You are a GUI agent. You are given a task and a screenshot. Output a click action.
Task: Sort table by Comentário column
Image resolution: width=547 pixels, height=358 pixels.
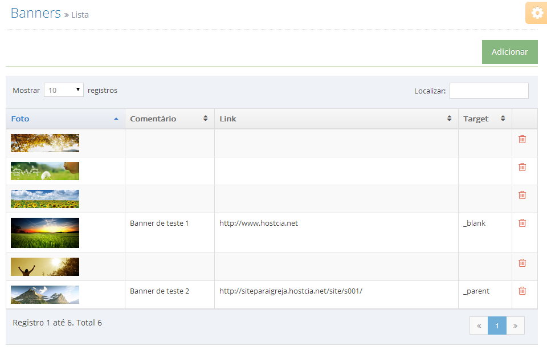point(170,119)
